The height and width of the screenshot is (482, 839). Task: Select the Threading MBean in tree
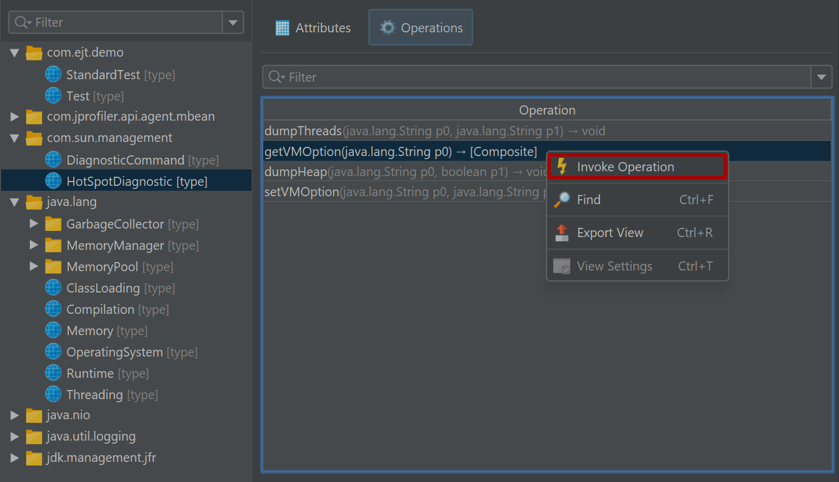pyautogui.click(x=94, y=395)
